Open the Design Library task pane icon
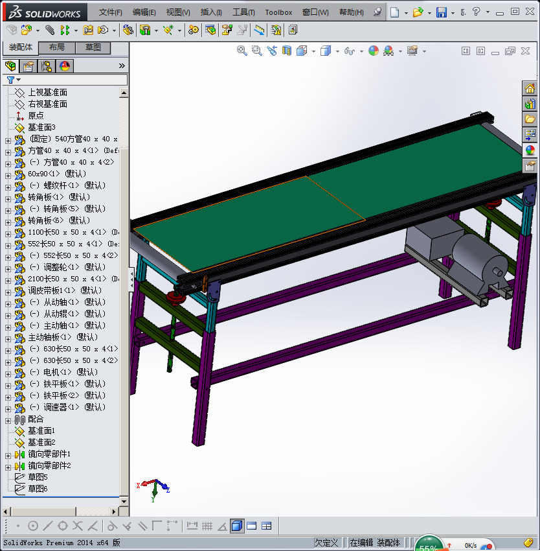The width and height of the screenshot is (540, 551). 530,104
